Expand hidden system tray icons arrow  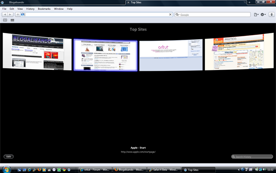[x=238, y=170]
